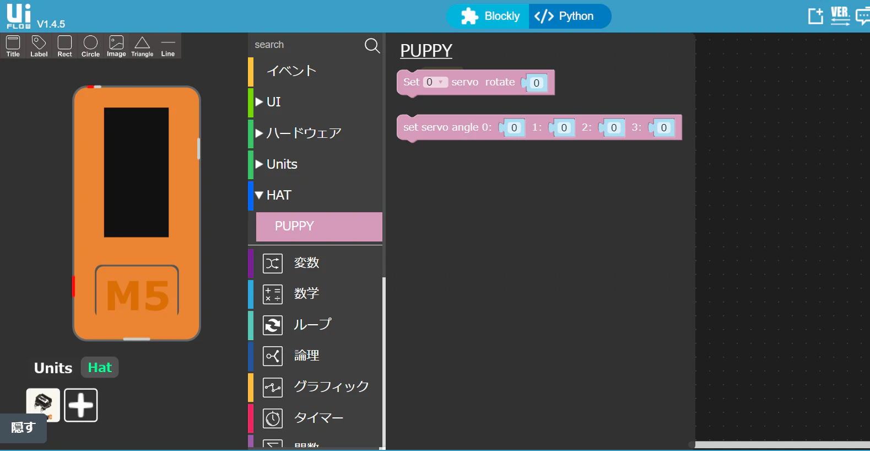Click the 隠す hide button
870x451 pixels.
pyautogui.click(x=23, y=428)
